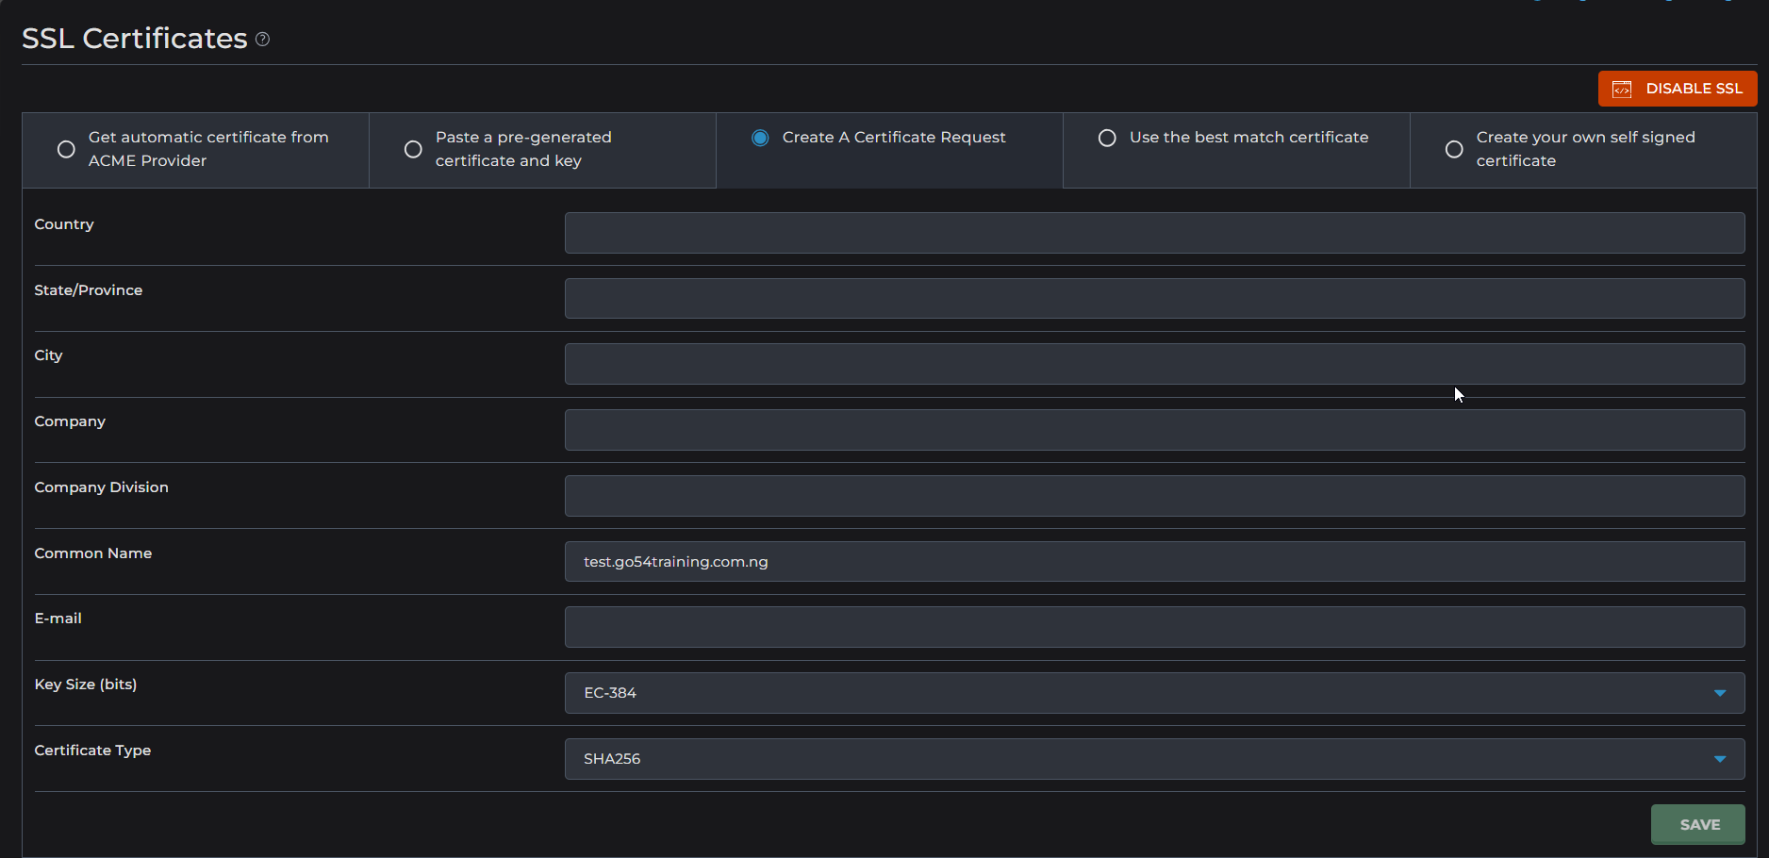Click into the State/Province field
The image size is (1769, 858).
point(1154,298)
